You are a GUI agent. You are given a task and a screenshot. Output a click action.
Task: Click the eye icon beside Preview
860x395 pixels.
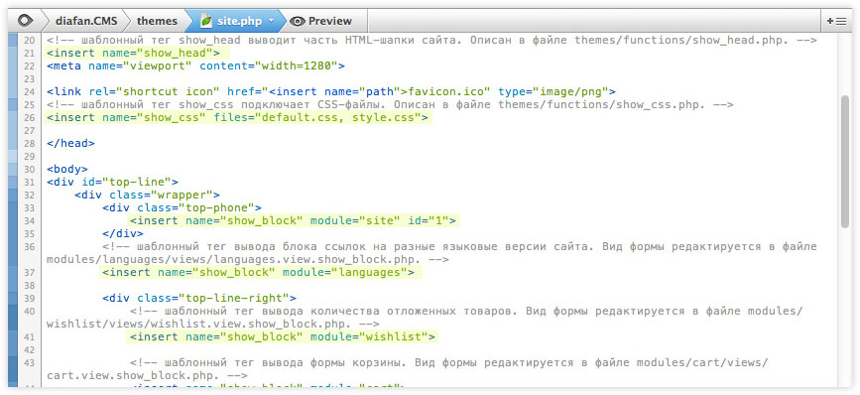point(298,22)
